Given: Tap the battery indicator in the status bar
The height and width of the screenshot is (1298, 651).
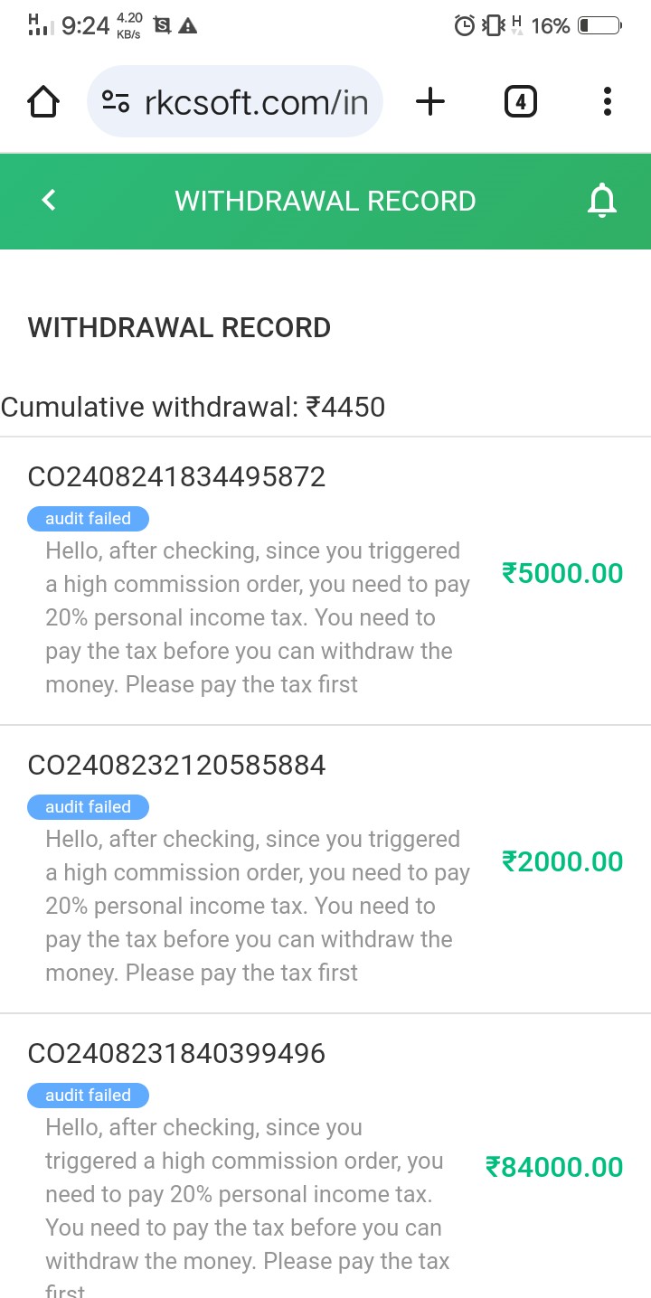Looking at the screenshot, I should [599, 26].
